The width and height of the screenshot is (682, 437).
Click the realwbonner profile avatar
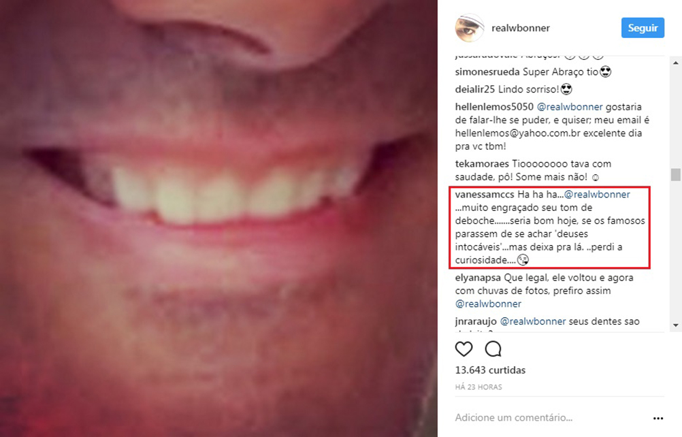tap(470, 28)
